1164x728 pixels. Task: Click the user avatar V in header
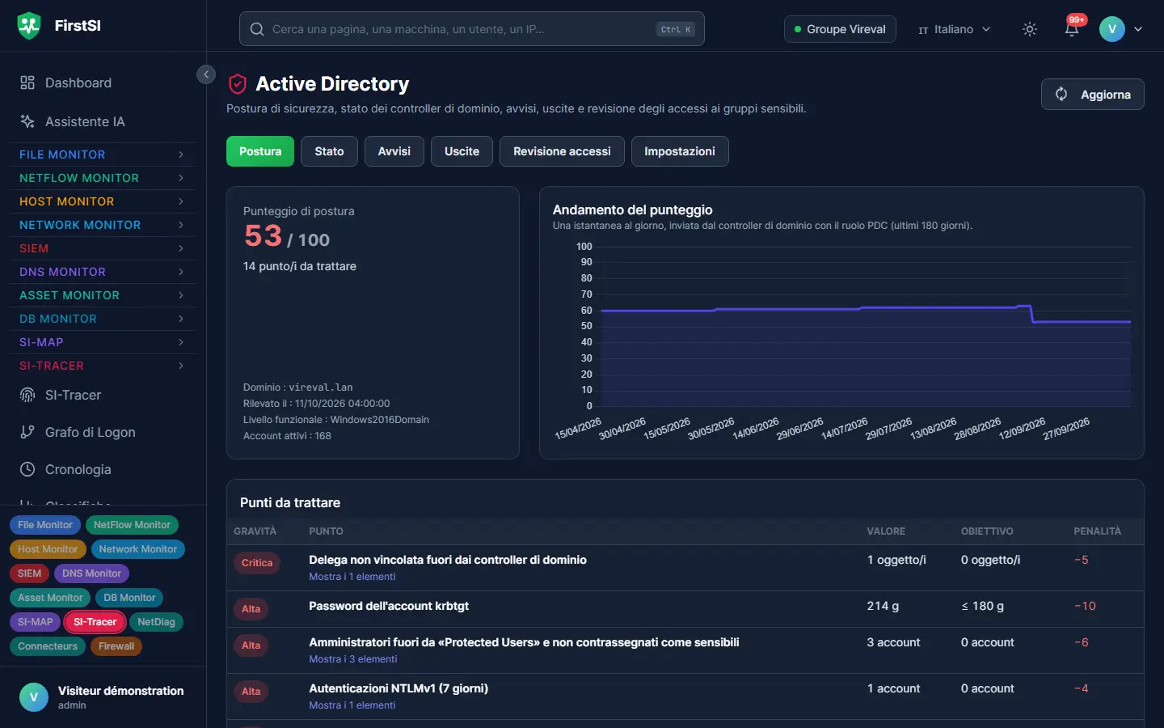pyautogui.click(x=1112, y=29)
